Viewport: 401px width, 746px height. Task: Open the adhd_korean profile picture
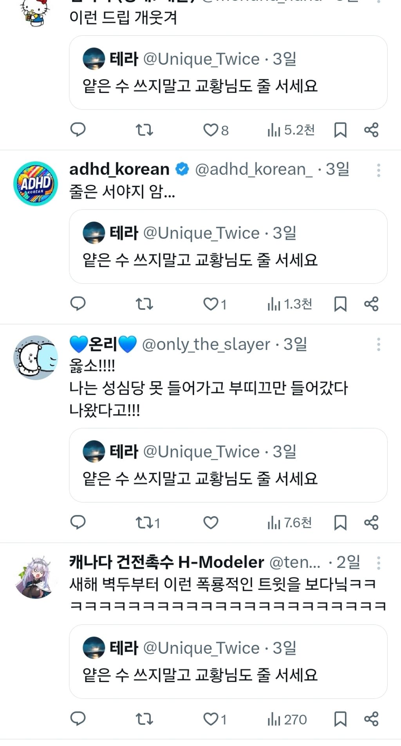[x=36, y=184]
